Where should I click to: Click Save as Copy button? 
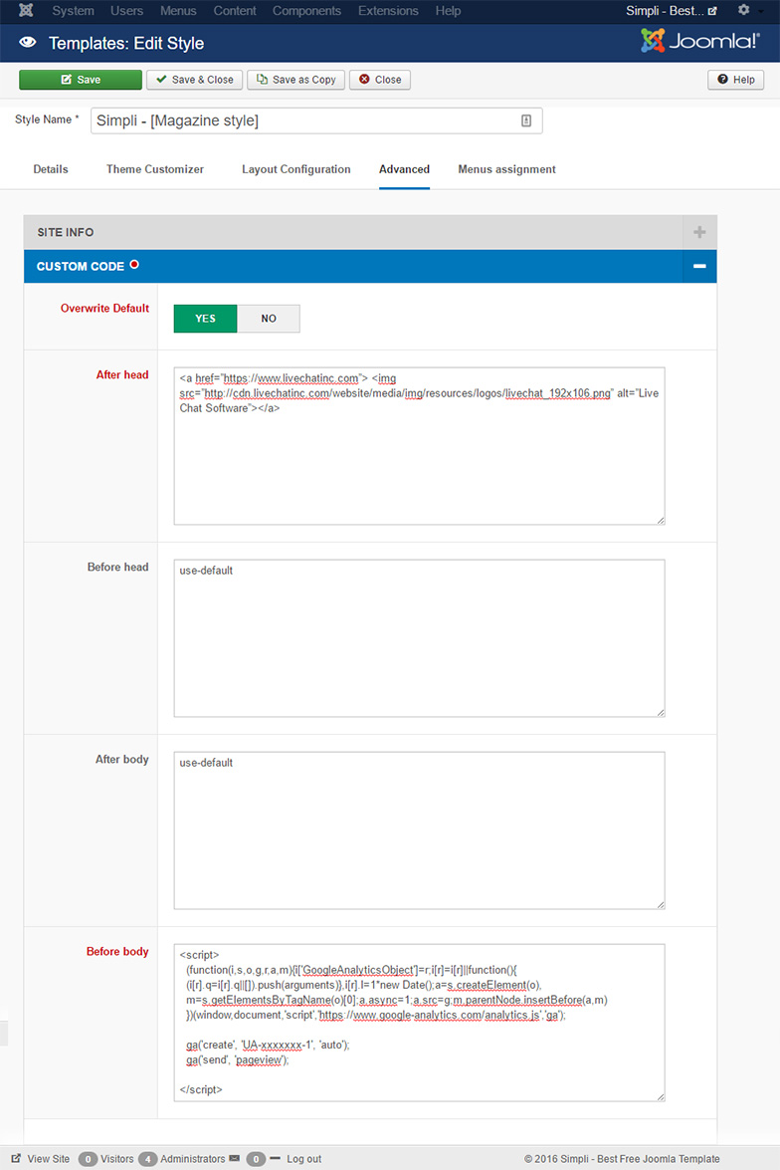pyautogui.click(x=295, y=80)
